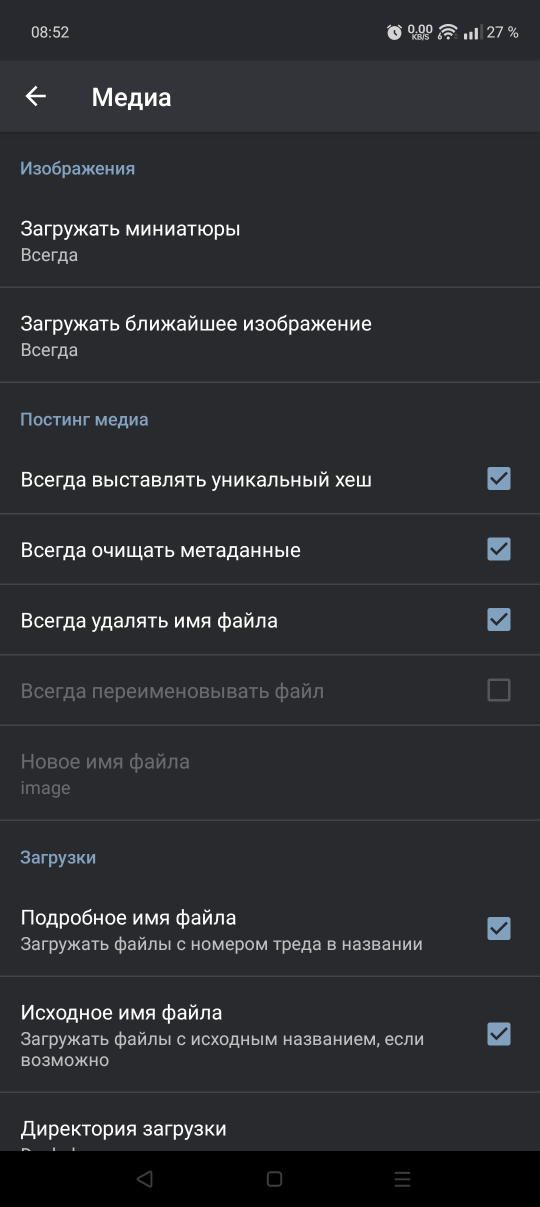This screenshot has height=1207, width=540.
Task: Disable 'Исходное имя файла' checkbox
Action: [498, 1034]
